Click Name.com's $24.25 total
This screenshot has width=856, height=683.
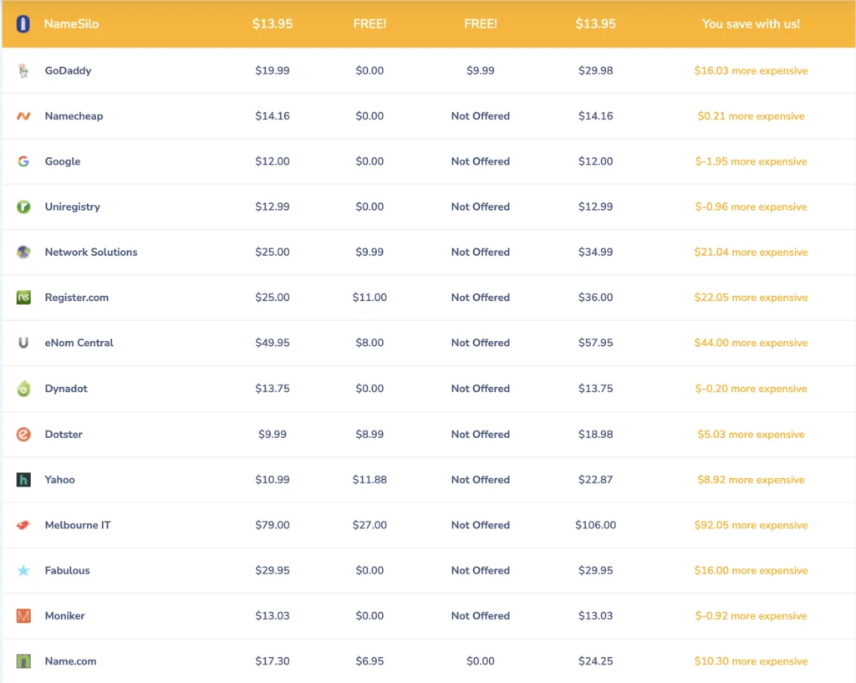tap(595, 661)
